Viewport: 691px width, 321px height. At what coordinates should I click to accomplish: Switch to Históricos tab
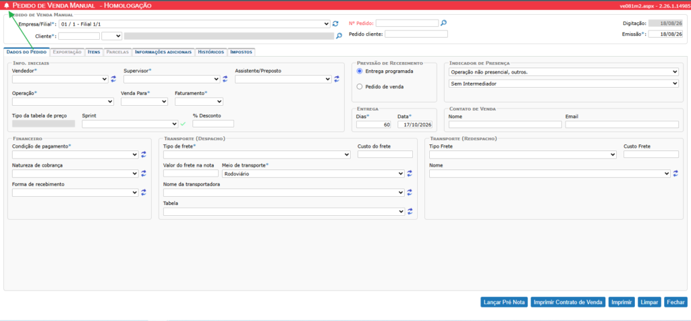pos(211,52)
